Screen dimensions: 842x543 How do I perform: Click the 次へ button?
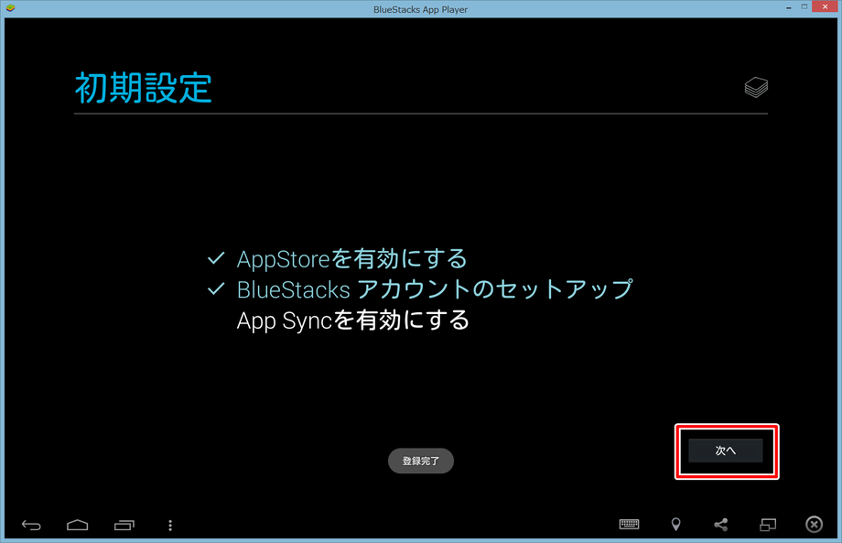coord(726,451)
